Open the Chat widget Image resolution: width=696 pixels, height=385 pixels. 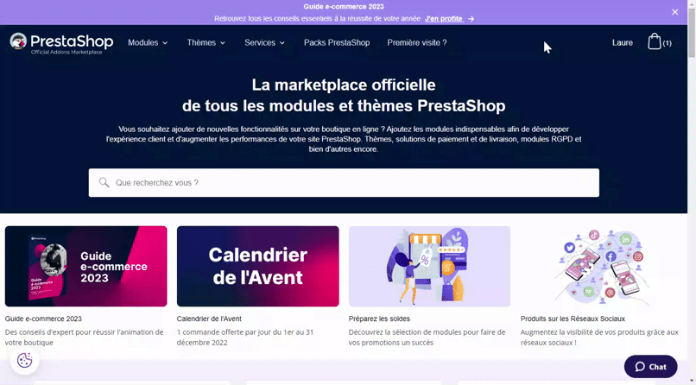(x=651, y=366)
